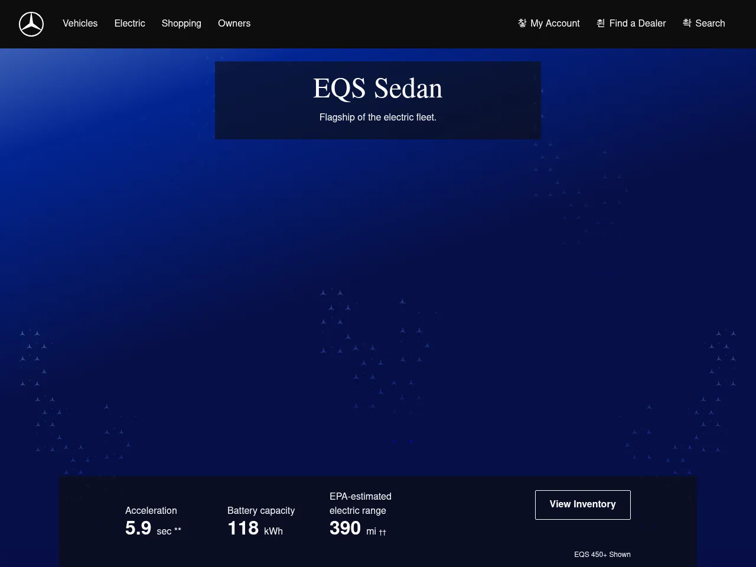Open the Electric menu
The height and width of the screenshot is (567, 756).
(x=129, y=23)
